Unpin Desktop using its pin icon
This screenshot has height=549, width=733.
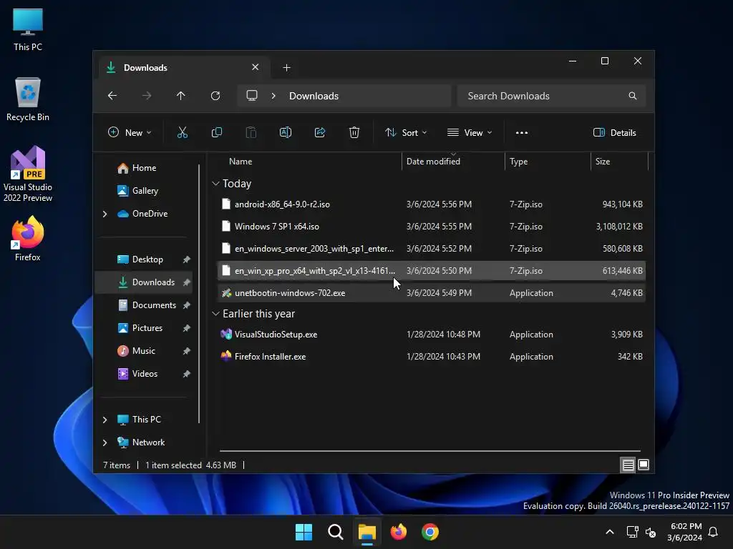click(x=187, y=259)
